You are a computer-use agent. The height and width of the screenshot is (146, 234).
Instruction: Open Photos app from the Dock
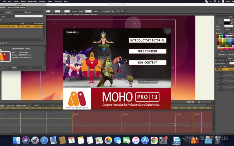(x=108, y=141)
